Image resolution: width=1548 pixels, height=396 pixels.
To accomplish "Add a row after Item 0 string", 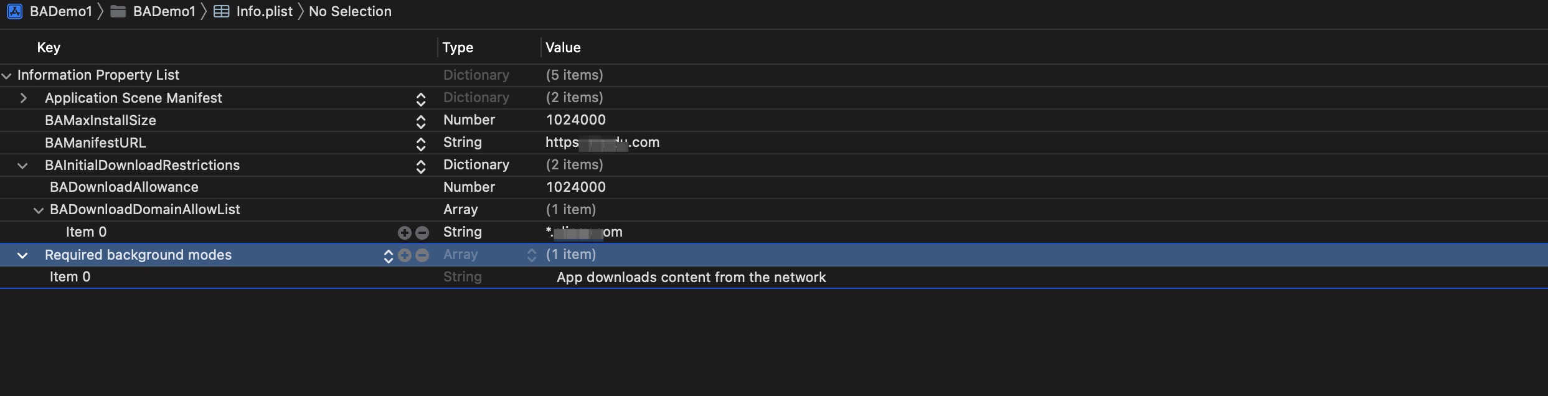I will [405, 233].
